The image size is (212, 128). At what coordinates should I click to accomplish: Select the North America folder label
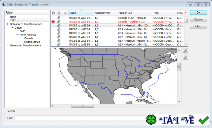(28, 35)
